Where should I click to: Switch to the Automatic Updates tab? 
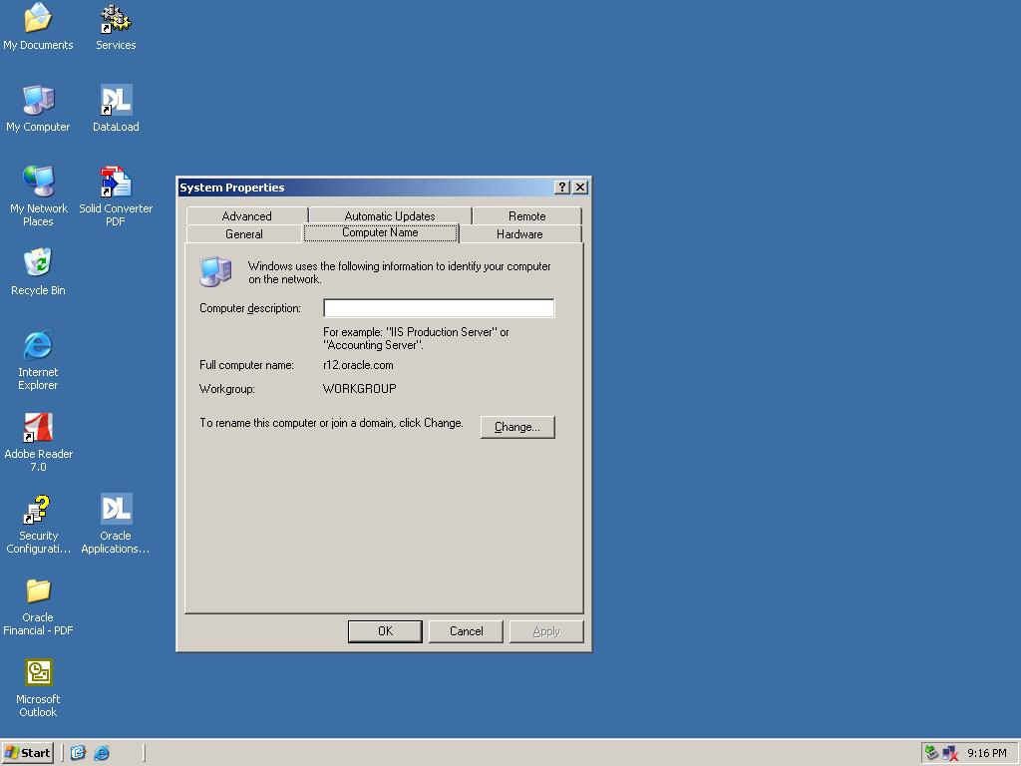pos(390,216)
